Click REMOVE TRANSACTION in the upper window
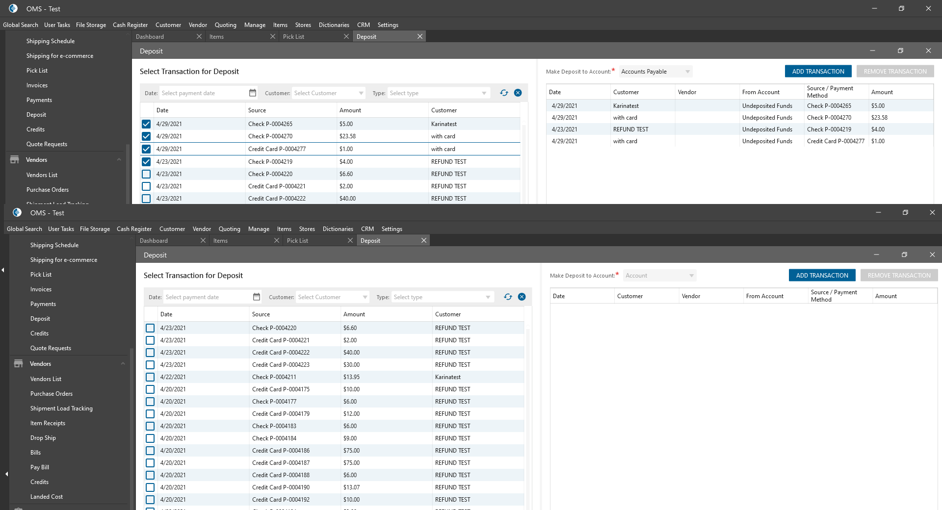The height and width of the screenshot is (510, 942). click(x=895, y=72)
